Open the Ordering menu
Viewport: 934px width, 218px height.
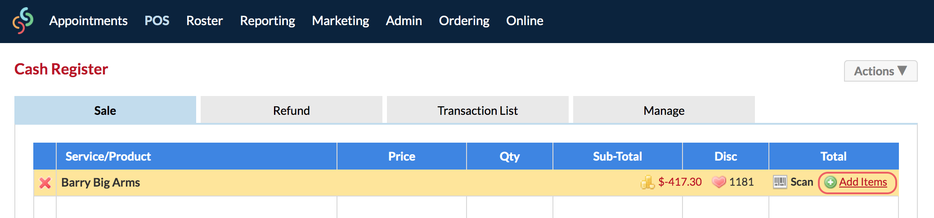click(x=464, y=21)
